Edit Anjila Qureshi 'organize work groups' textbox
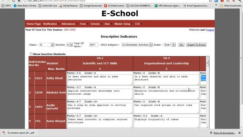This screenshot has width=243, height=137. point(166,108)
